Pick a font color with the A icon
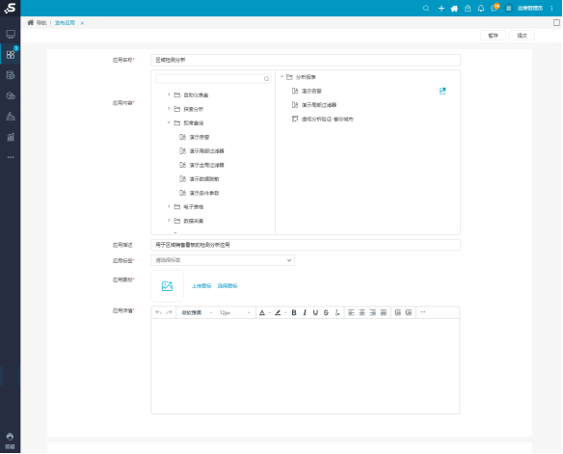This screenshot has width=563, height=454. (262, 312)
